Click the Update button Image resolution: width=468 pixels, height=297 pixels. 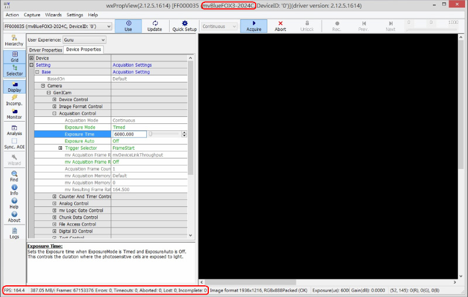(154, 26)
